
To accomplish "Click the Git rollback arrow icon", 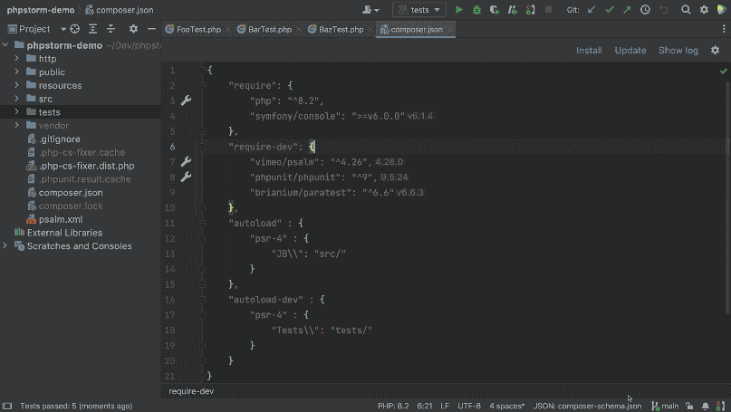I will (x=663, y=9).
